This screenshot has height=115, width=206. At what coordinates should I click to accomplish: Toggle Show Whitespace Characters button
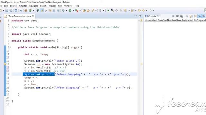click(x=58, y=11)
